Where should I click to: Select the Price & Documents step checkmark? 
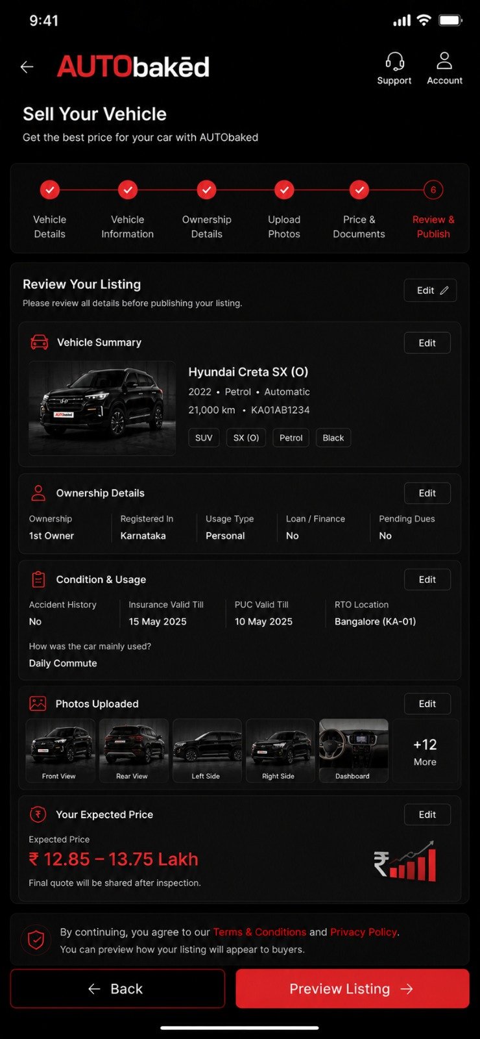(x=359, y=190)
